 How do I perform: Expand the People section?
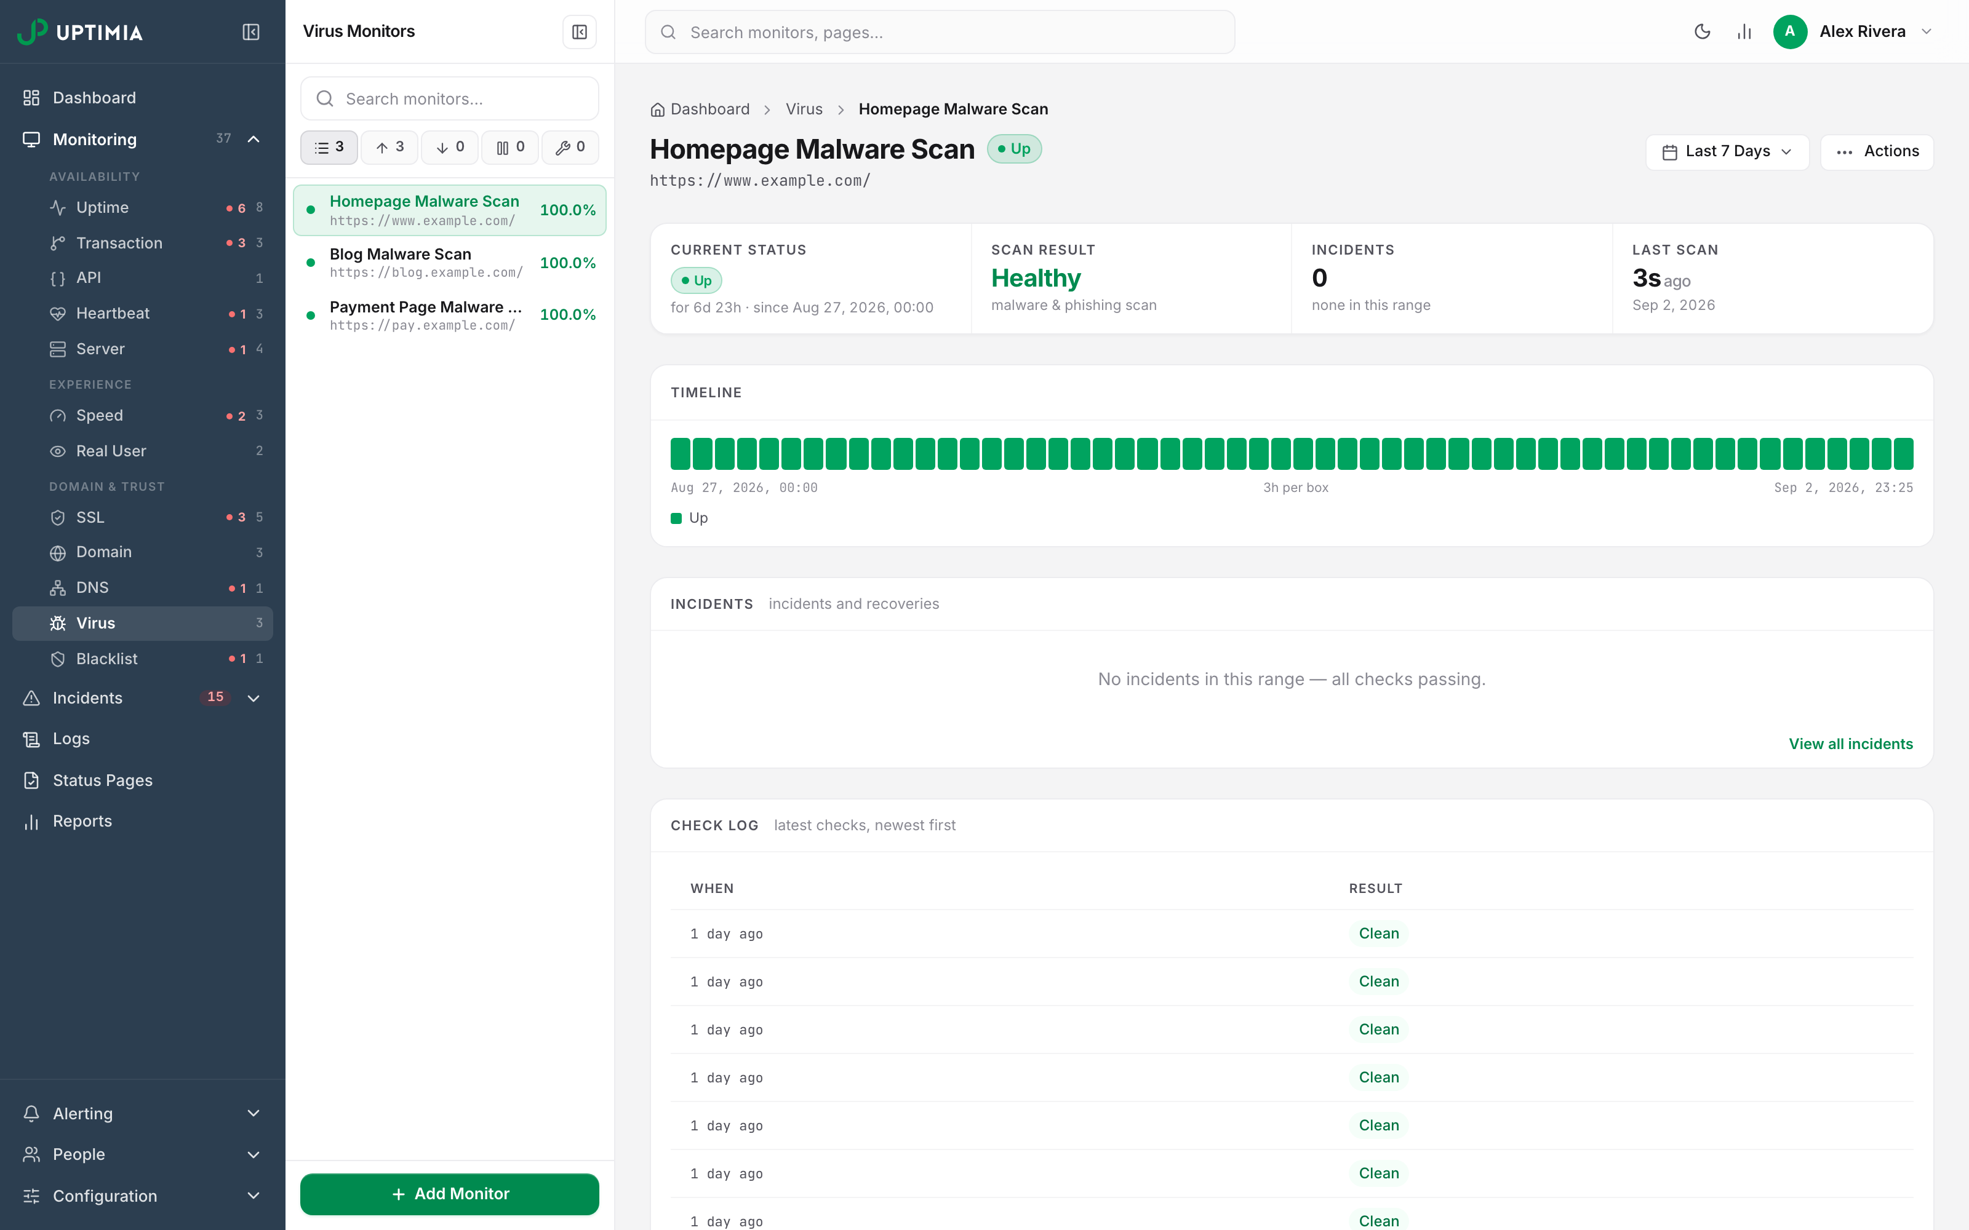pyautogui.click(x=254, y=1154)
